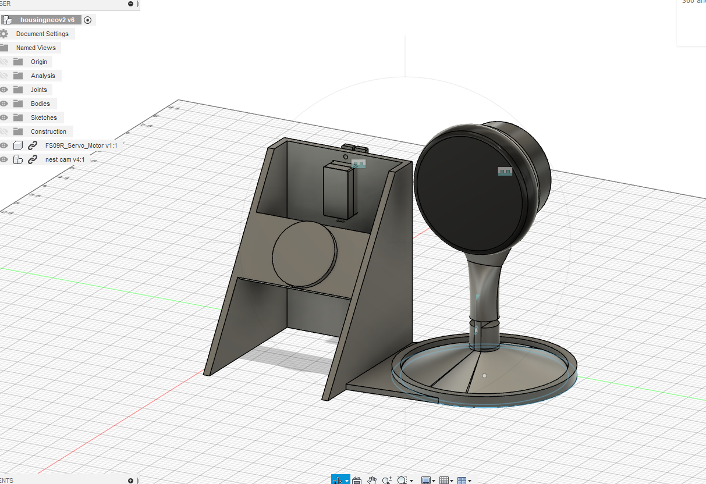
Task: Select the Pan hand tool
Action: click(x=372, y=481)
